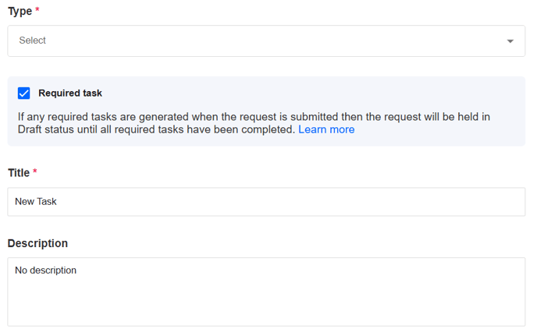Click the 'New Task' text in Title
This screenshot has width=537, height=332.
pyautogui.click(x=36, y=202)
